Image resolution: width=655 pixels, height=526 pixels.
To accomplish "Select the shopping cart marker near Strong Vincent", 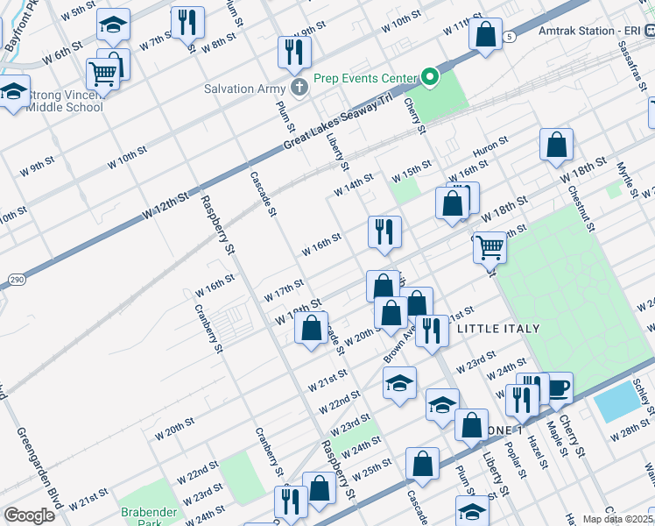I will click(x=102, y=76).
